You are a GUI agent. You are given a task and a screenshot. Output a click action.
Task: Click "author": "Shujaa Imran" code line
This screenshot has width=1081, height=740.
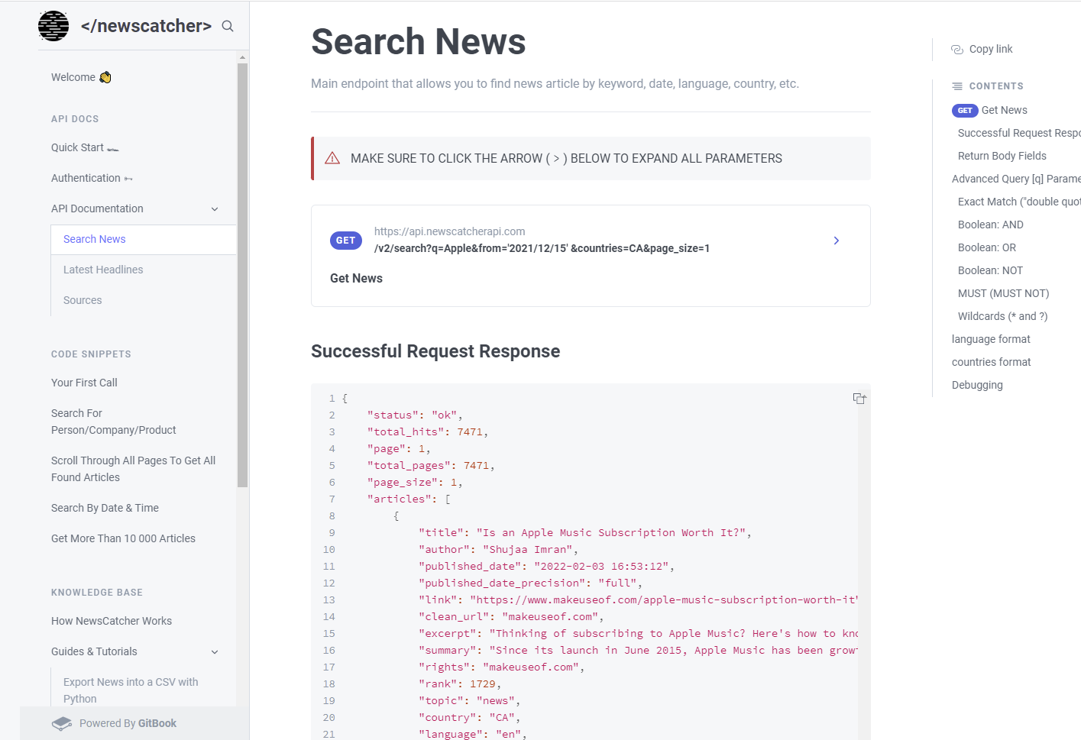click(498, 550)
